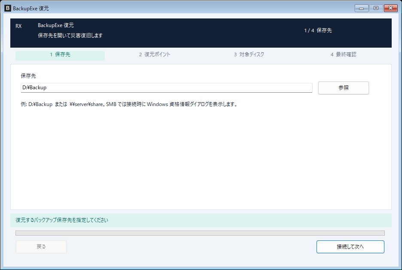Close the BackupExe window
Screen dimensions: 402x270
point(390,8)
